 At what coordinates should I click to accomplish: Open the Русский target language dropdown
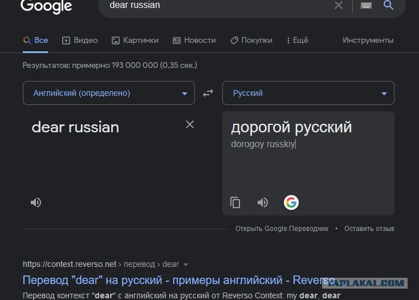pyautogui.click(x=308, y=93)
